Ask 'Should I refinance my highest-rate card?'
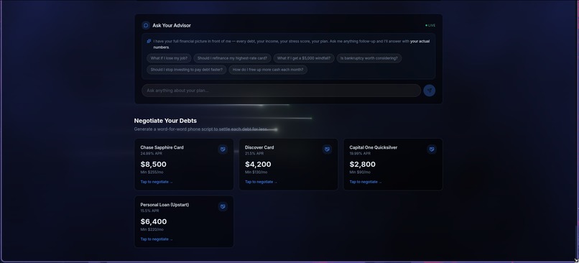The image size is (579, 263). (232, 58)
